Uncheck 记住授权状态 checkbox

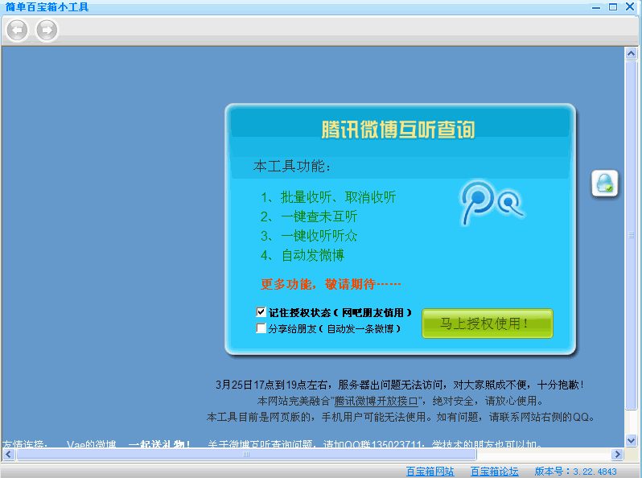261,312
